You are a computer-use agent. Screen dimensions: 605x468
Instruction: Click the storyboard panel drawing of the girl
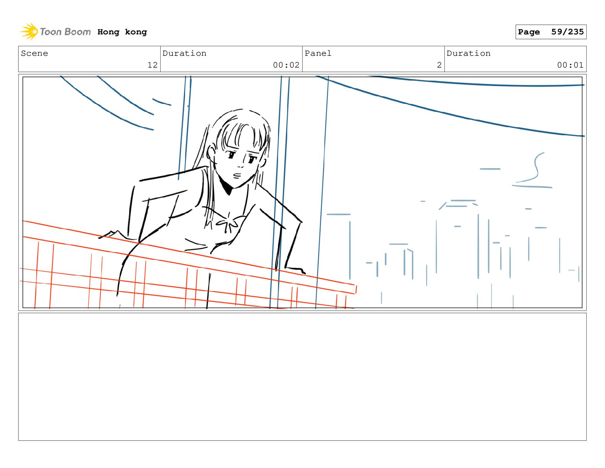(302, 192)
